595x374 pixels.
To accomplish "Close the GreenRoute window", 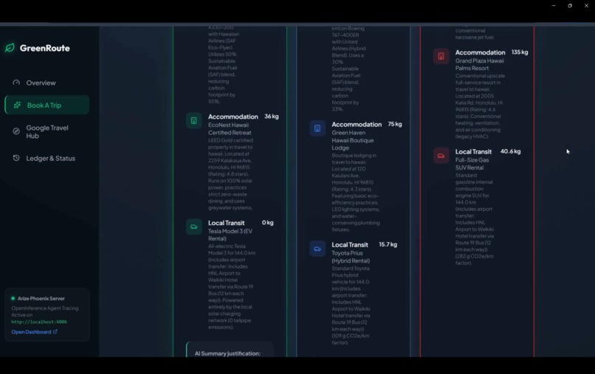I will click(x=586, y=6).
